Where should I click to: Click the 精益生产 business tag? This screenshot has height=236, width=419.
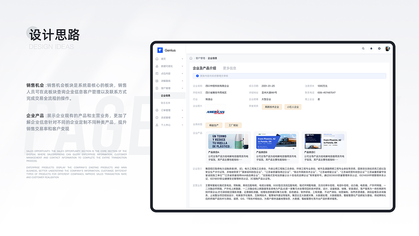214,125
